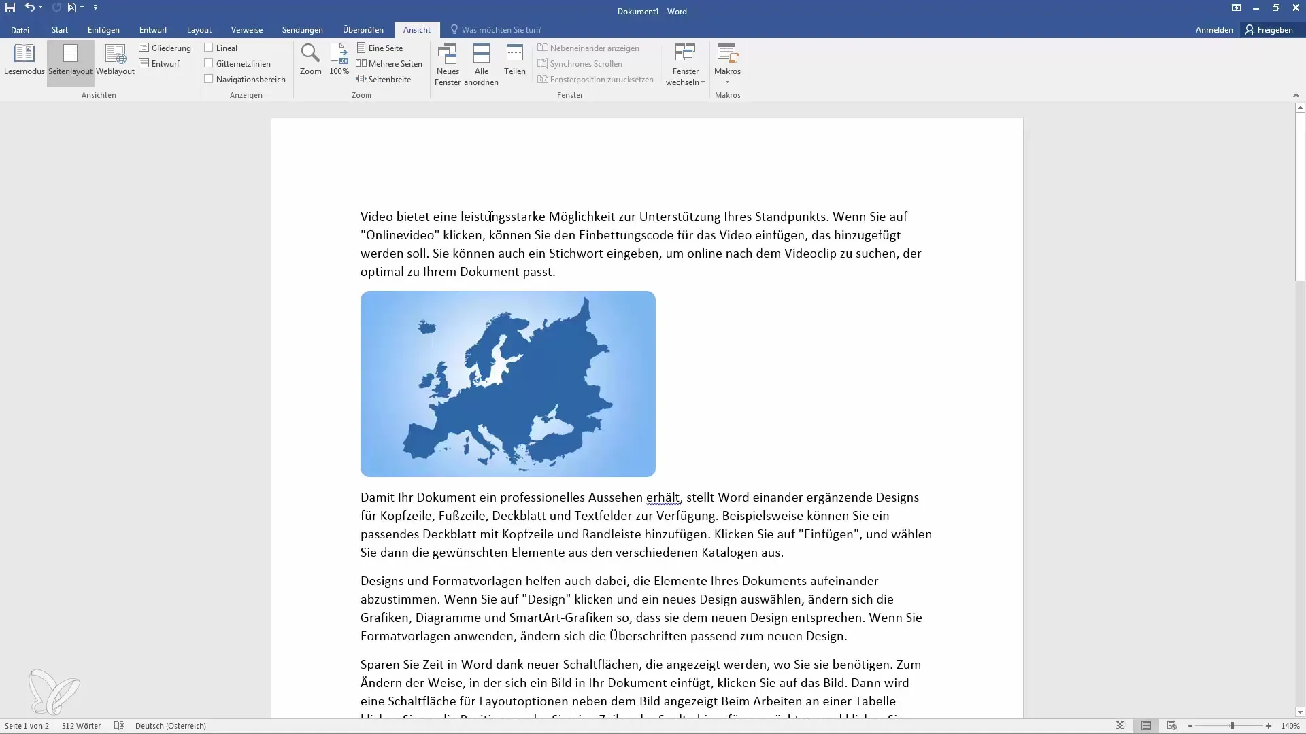
Task: Click zoom out minus button
Action: (x=1190, y=726)
